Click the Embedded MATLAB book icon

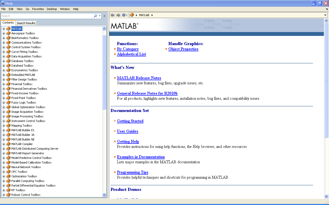tap(8, 75)
